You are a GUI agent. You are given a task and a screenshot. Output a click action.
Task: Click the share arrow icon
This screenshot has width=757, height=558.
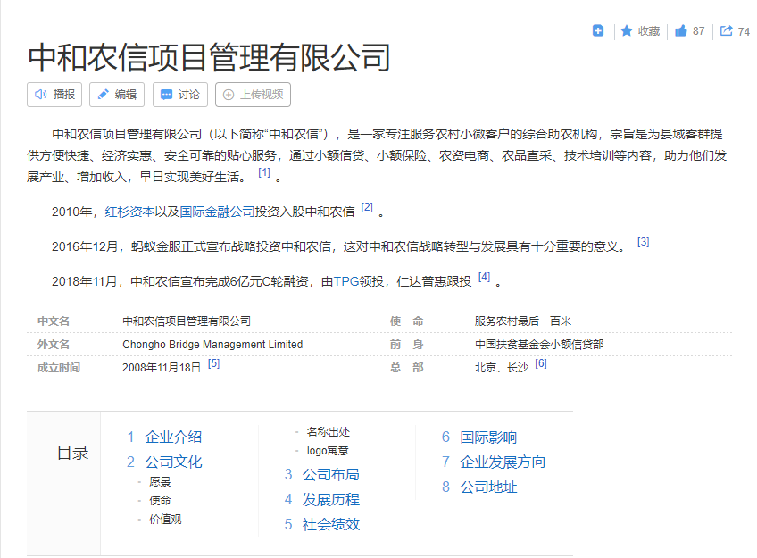pos(726,31)
